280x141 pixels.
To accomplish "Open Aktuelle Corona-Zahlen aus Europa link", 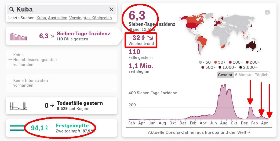I will click(x=199, y=132).
